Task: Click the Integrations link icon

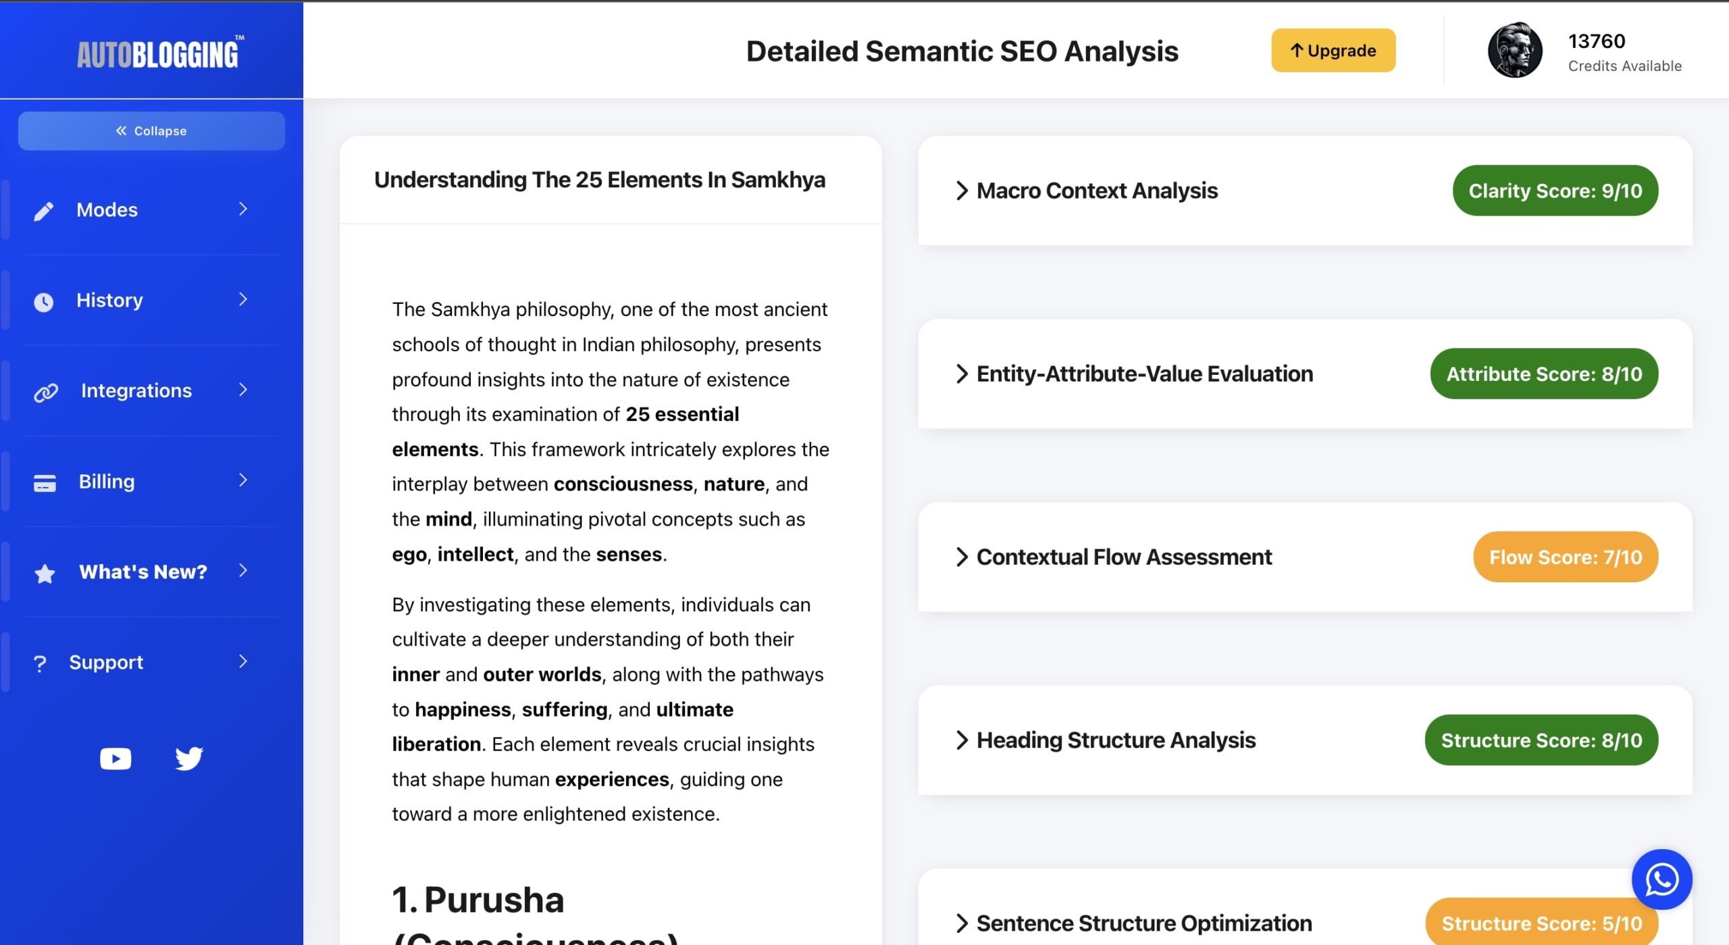Action: point(46,392)
